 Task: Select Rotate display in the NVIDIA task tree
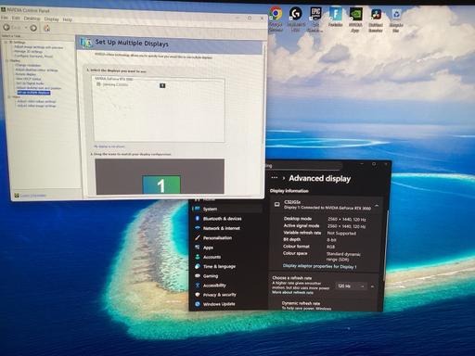pos(26,74)
